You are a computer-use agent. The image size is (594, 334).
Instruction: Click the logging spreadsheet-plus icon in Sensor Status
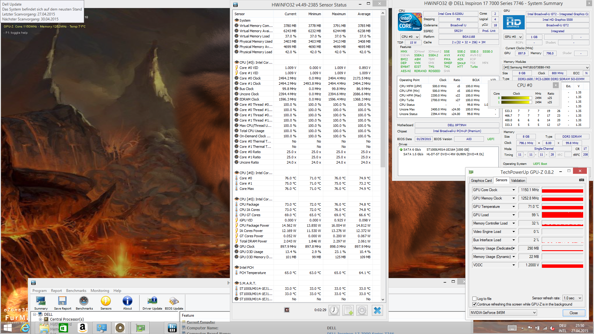pyautogui.click(x=348, y=310)
